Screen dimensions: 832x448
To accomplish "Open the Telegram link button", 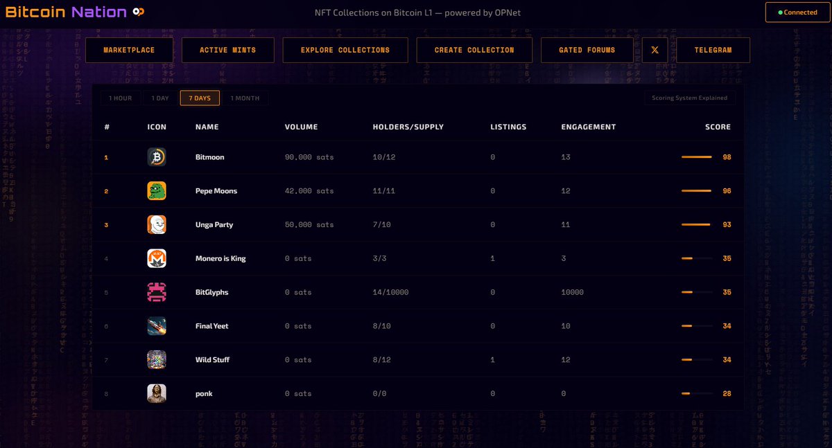I will click(x=713, y=50).
